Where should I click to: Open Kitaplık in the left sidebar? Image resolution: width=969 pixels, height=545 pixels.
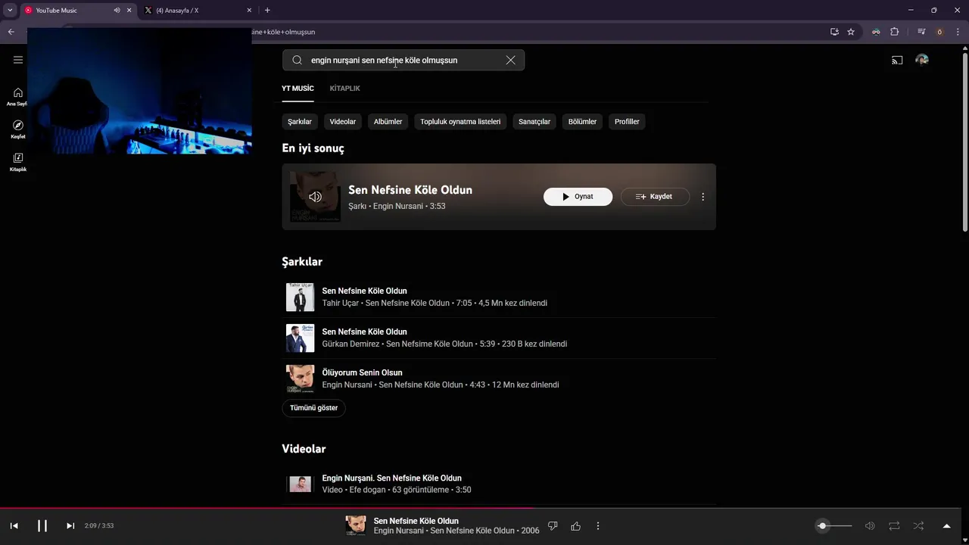pyautogui.click(x=18, y=162)
